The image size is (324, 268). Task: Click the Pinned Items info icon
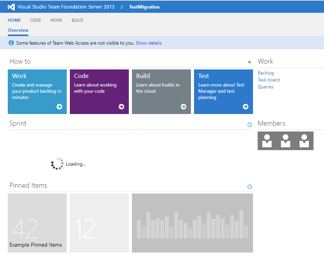(x=249, y=187)
